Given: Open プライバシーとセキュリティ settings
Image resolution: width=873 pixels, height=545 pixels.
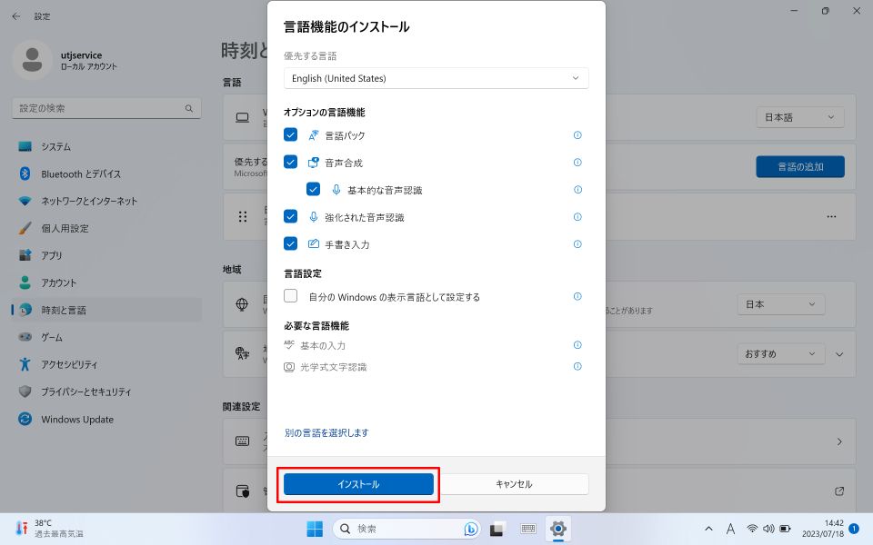Looking at the screenshot, I should (106, 392).
